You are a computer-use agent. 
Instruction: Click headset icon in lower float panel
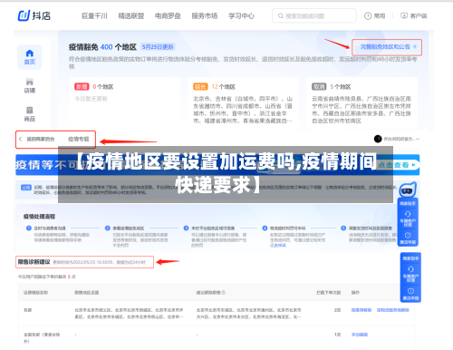point(410,269)
